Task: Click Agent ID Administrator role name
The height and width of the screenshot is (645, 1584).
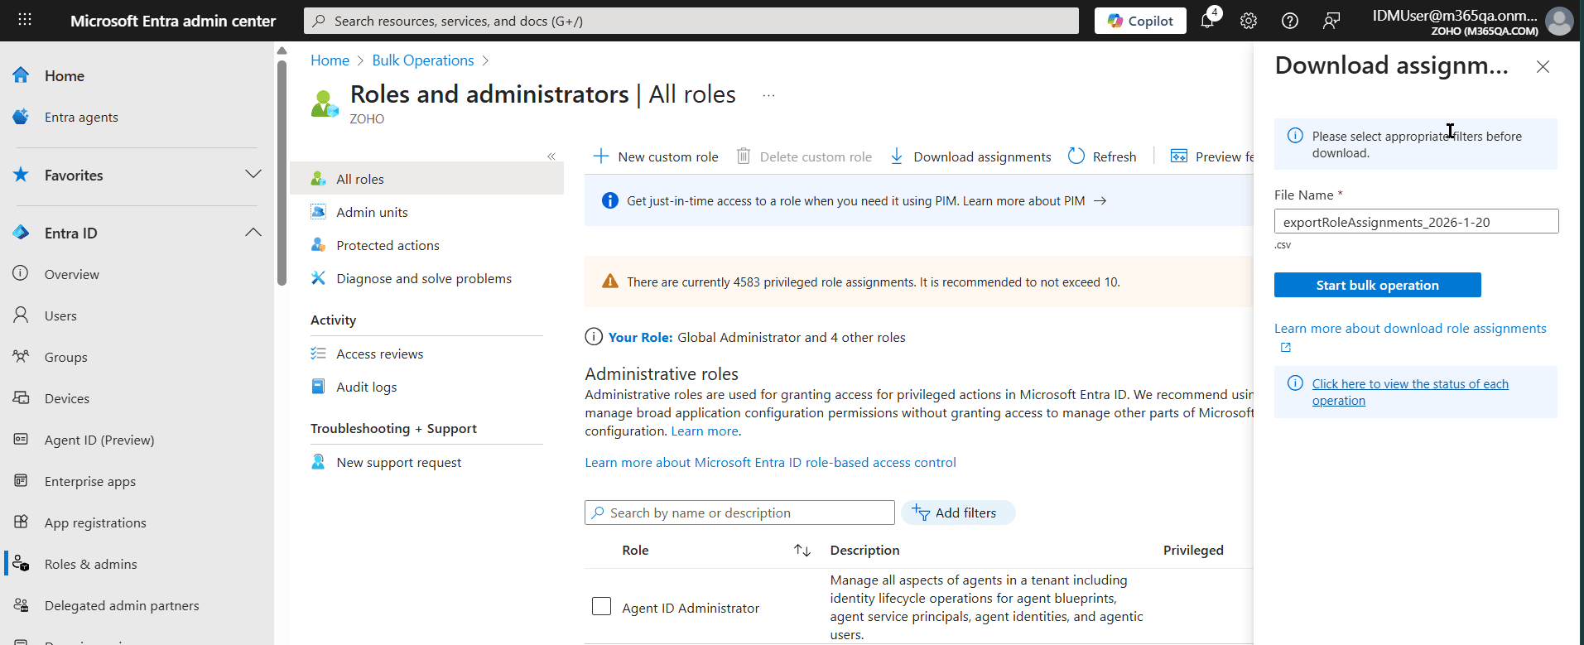Action: pos(691,608)
